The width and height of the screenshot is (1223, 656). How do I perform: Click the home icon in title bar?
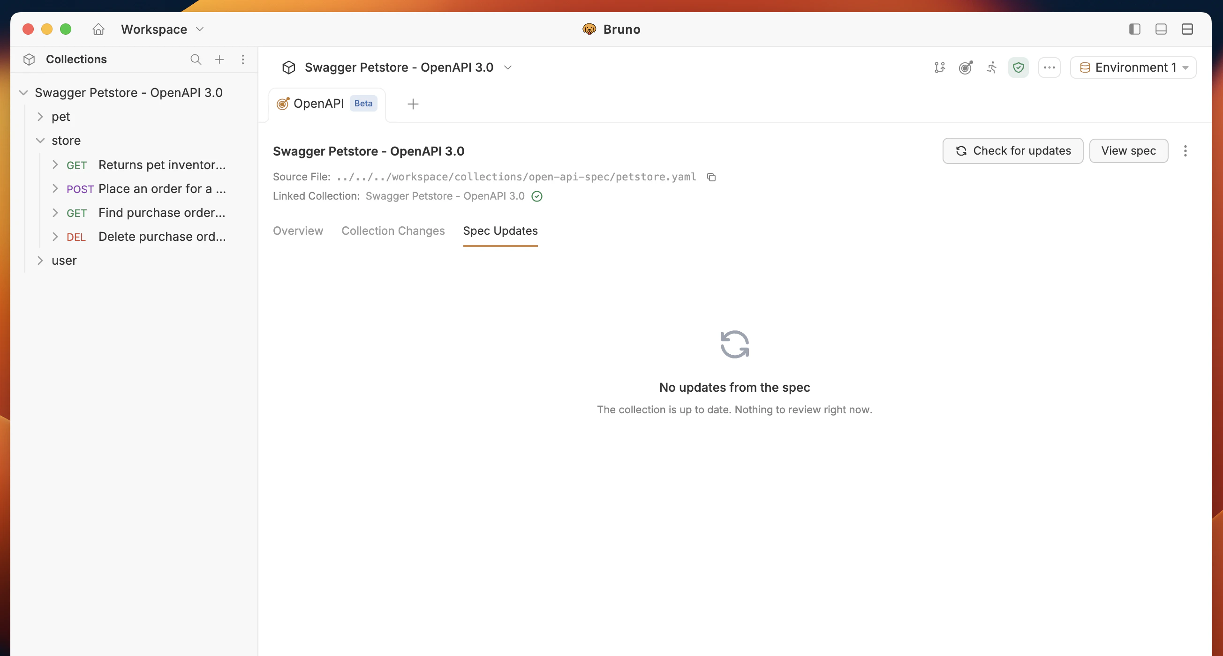pyautogui.click(x=98, y=30)
